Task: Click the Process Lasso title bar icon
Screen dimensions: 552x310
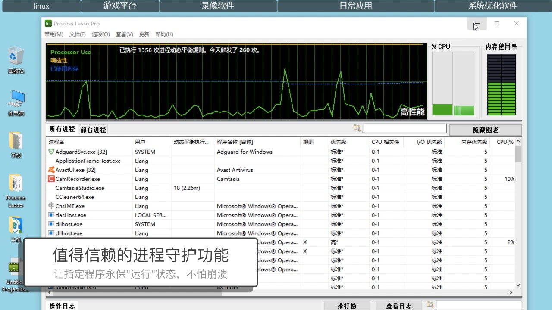Action: (x=48, y=23)
